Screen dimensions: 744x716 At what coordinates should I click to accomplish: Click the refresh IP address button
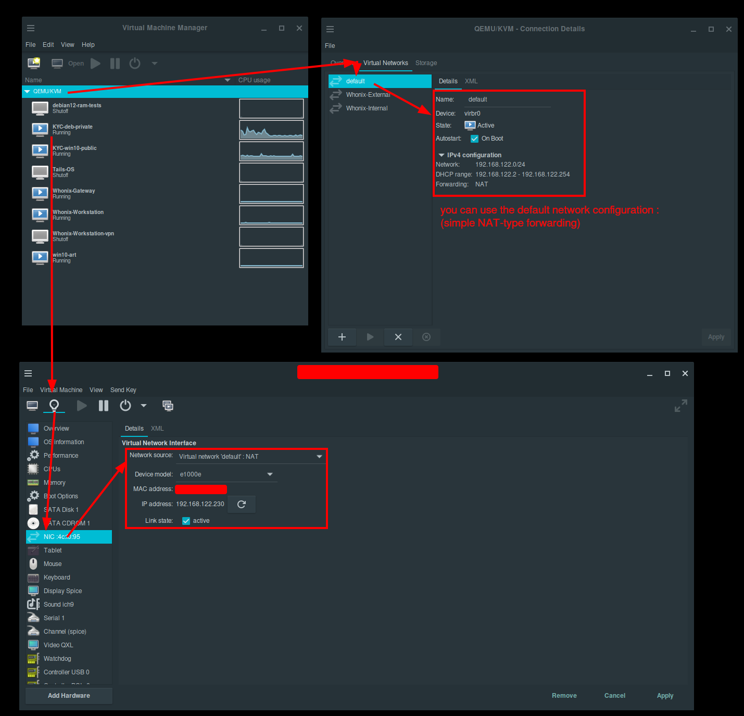click(x=242, y=504)
